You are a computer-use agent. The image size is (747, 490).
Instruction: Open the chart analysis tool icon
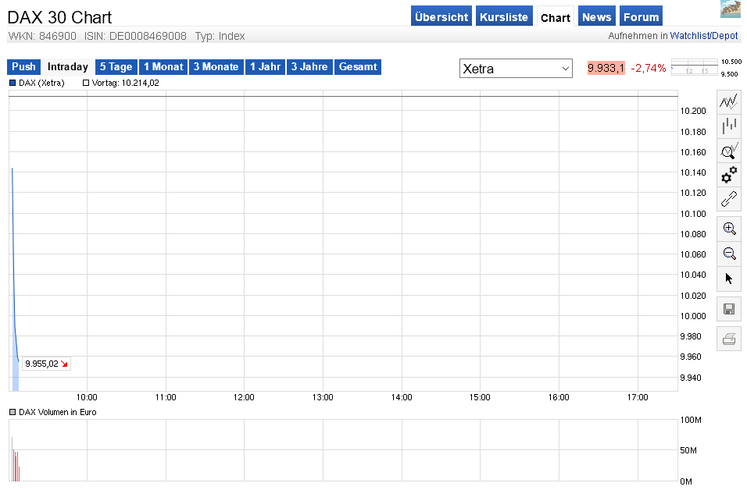coord(728,151)
